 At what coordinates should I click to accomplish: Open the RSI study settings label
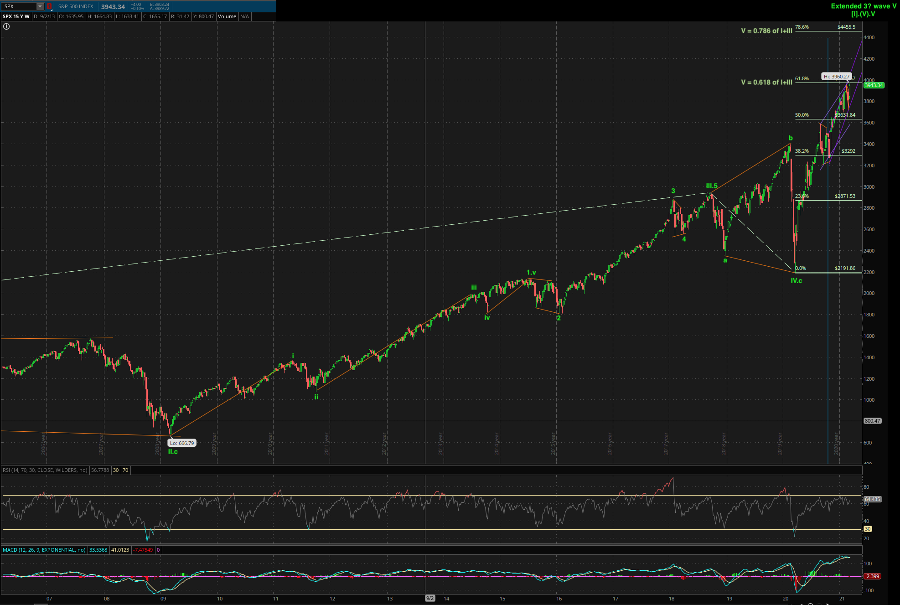[45, 470]
